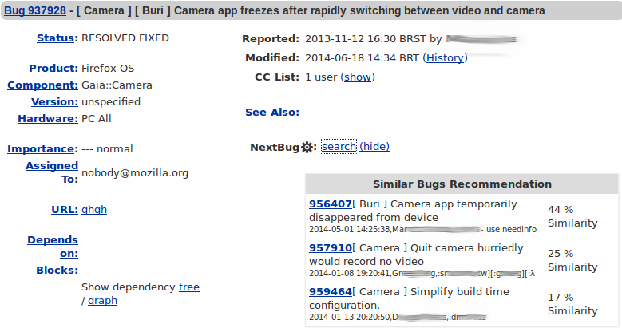
Task: Show the dependency tree
Action: (189, 287)
